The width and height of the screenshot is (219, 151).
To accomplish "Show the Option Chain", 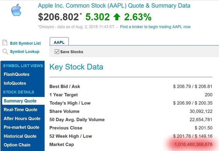I will (x=17, y=145).
